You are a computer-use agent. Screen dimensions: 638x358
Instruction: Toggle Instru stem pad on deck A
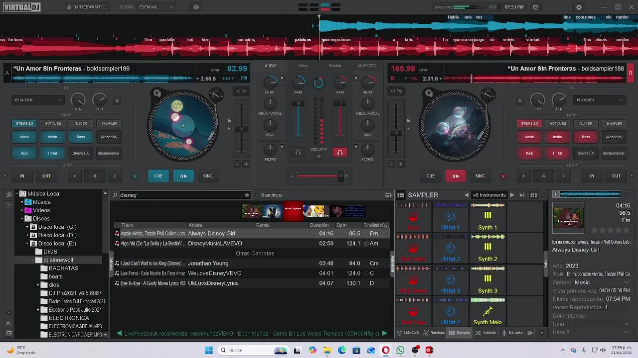click(x=52, y=137)
